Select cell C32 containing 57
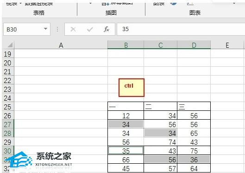The height and width of the screenshot is (173, 245). pos(160,168)
